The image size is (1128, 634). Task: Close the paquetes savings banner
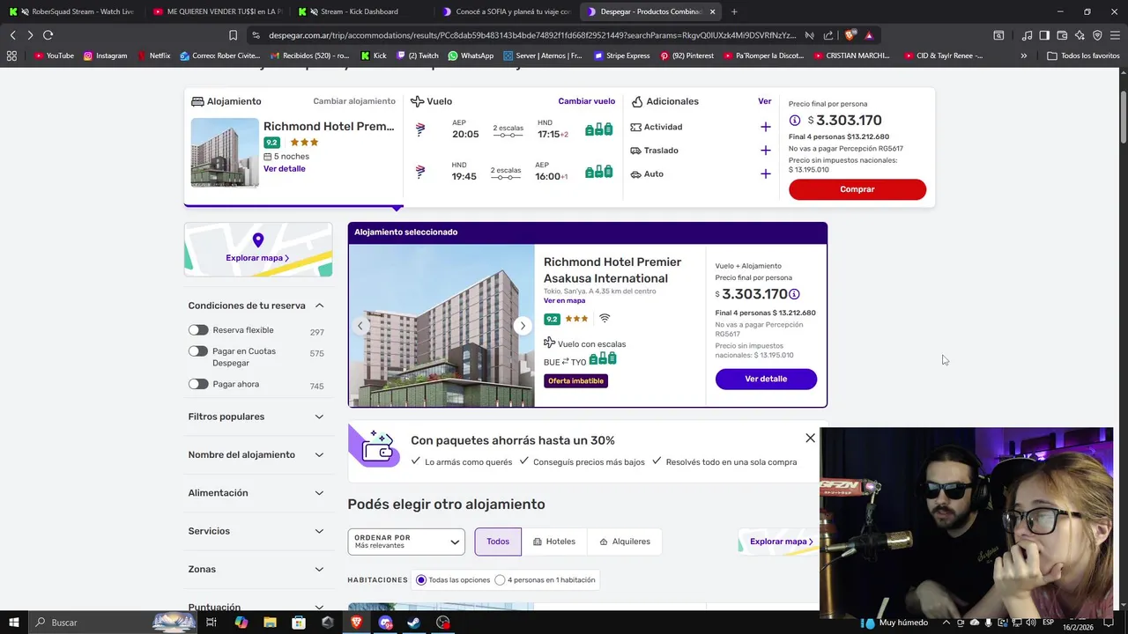810,438
